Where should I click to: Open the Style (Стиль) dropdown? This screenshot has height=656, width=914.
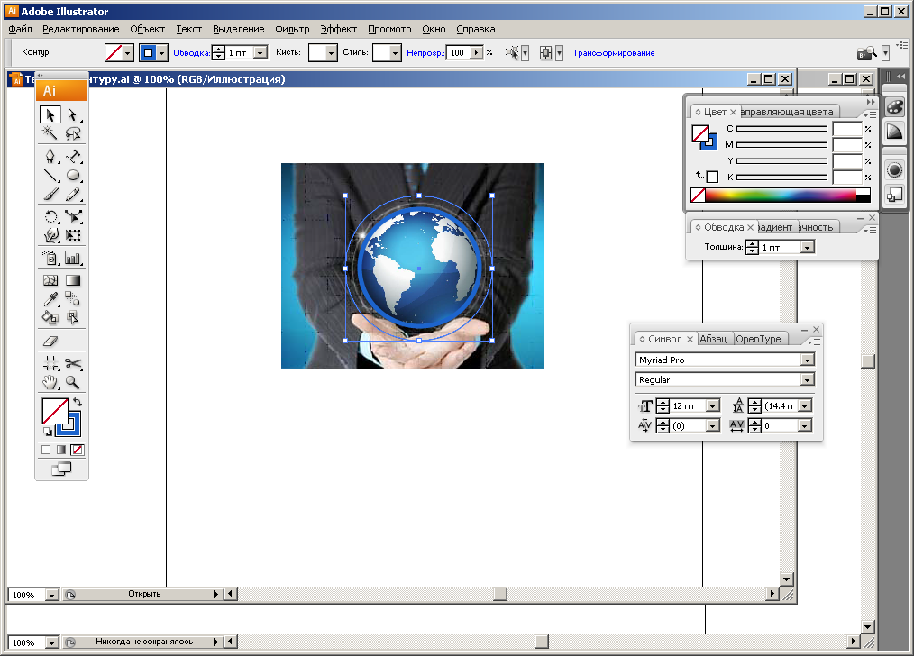coord(395,53)
